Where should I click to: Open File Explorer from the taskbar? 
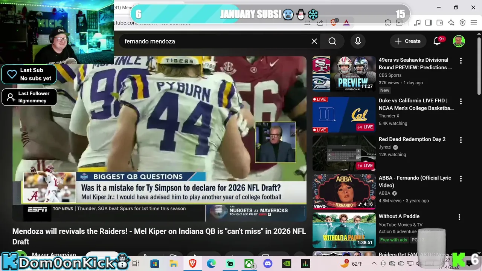[174, 264]
